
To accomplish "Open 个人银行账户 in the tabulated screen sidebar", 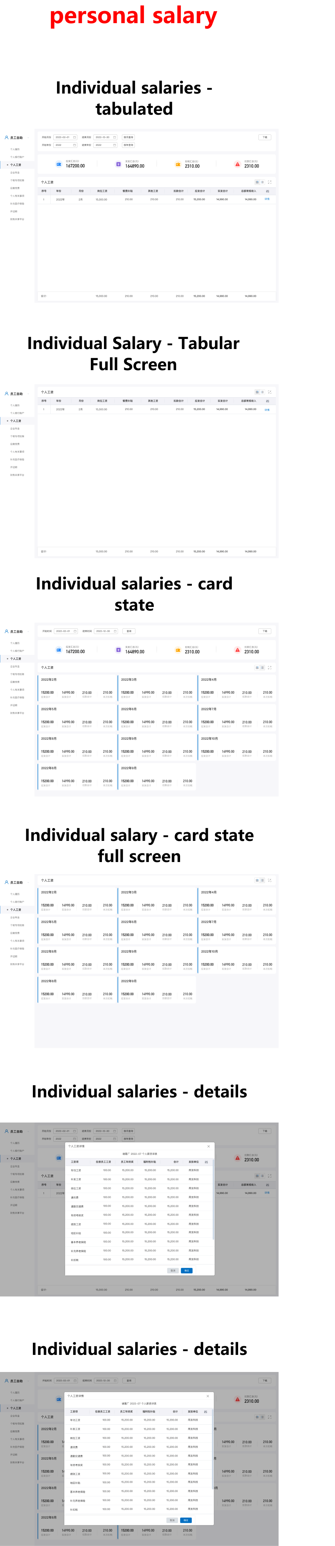I will [x=17, y=157].
